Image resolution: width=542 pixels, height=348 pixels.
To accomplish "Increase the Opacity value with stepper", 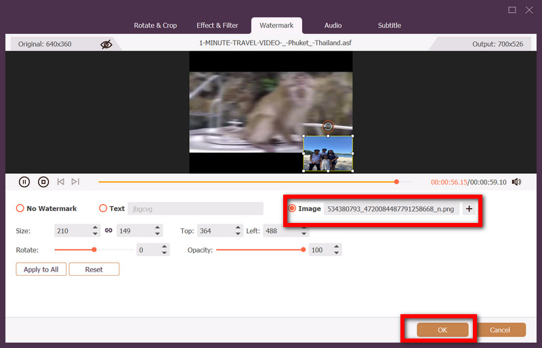I will [337, 247].
